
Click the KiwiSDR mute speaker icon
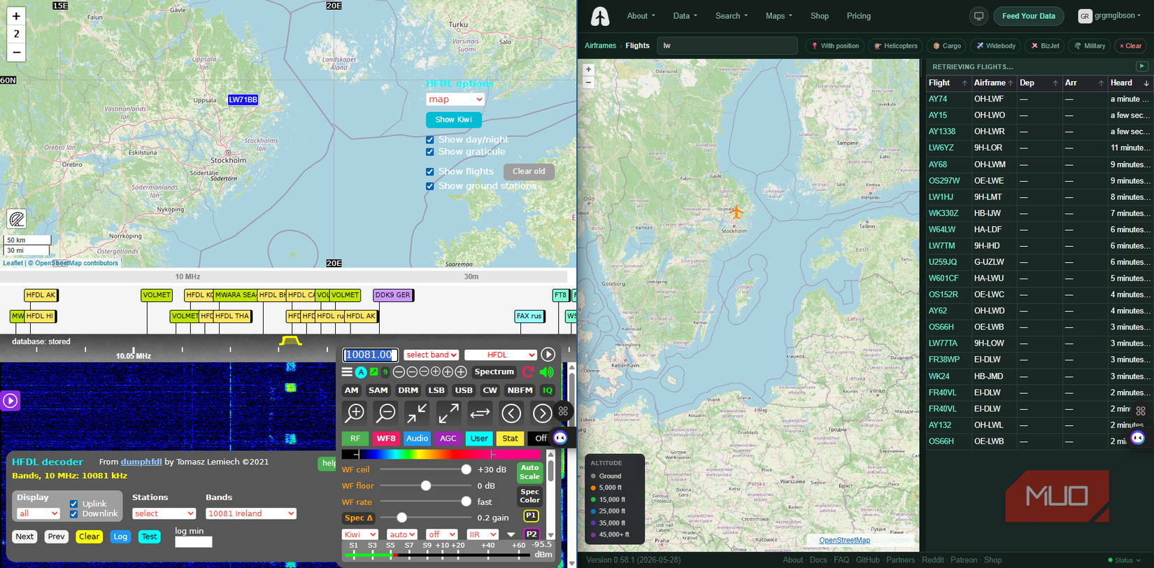click(546, 372)
